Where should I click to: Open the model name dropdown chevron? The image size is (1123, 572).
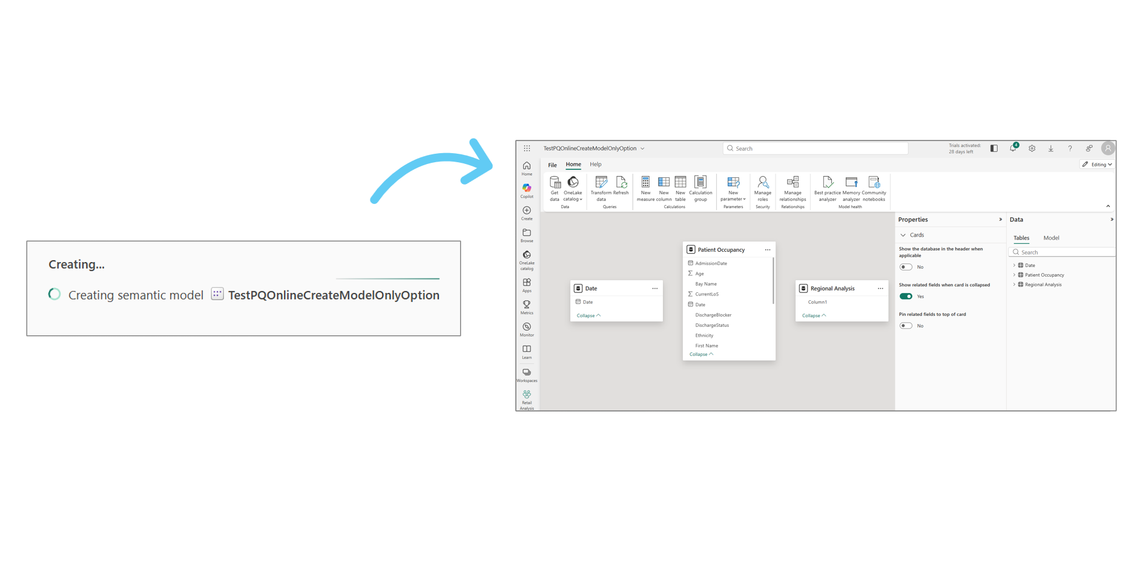(642, 149)
